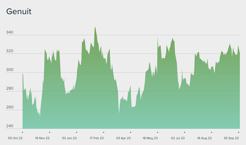Select the 300 y-axis label
Screen dimensions: 246x145
click(x=10, y=70)
